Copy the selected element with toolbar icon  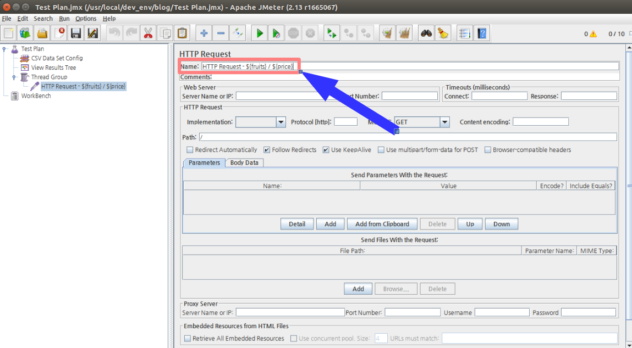pos(165,33)
